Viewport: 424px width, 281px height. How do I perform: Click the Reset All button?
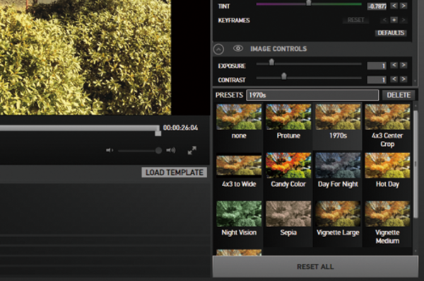tap(315, 267)
